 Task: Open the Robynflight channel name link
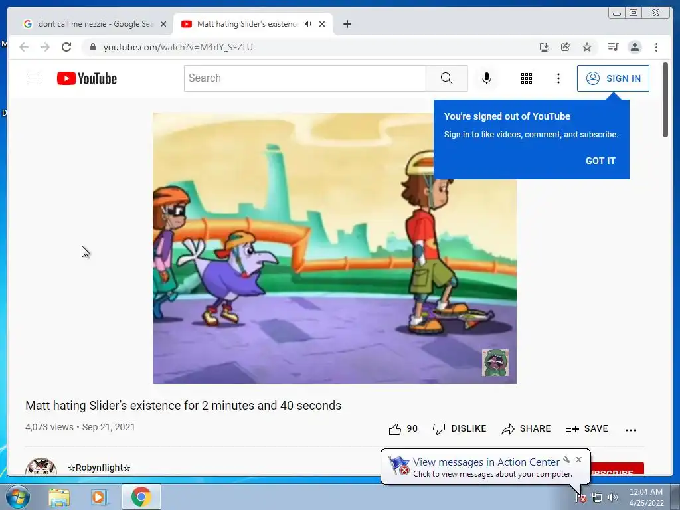100,467
